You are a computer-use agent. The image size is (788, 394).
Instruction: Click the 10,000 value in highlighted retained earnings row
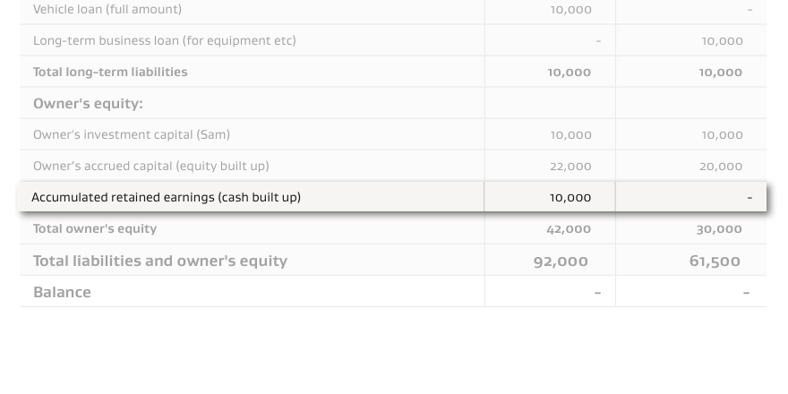[570, 198]
